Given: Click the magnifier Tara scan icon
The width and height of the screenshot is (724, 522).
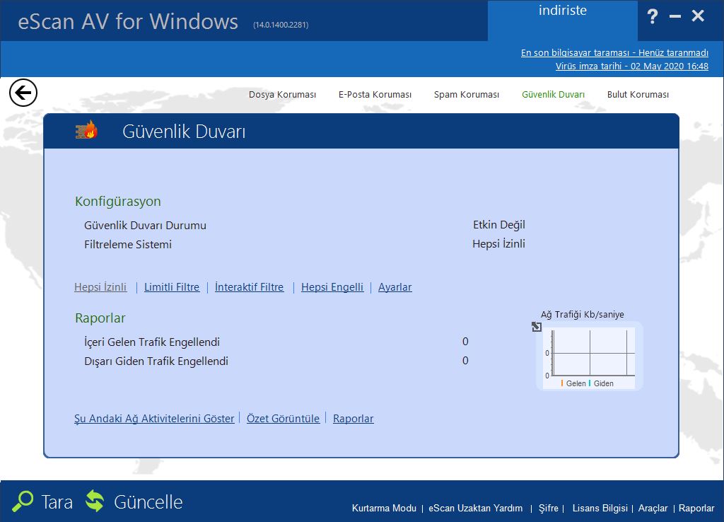Looking at the screenshot, I should point(23,501).
